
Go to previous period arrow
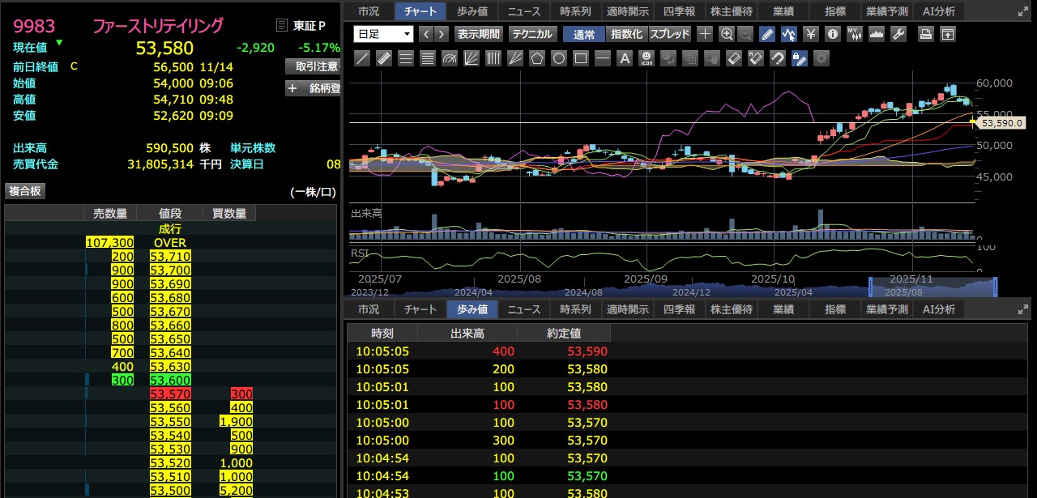[x=426, y=34]
